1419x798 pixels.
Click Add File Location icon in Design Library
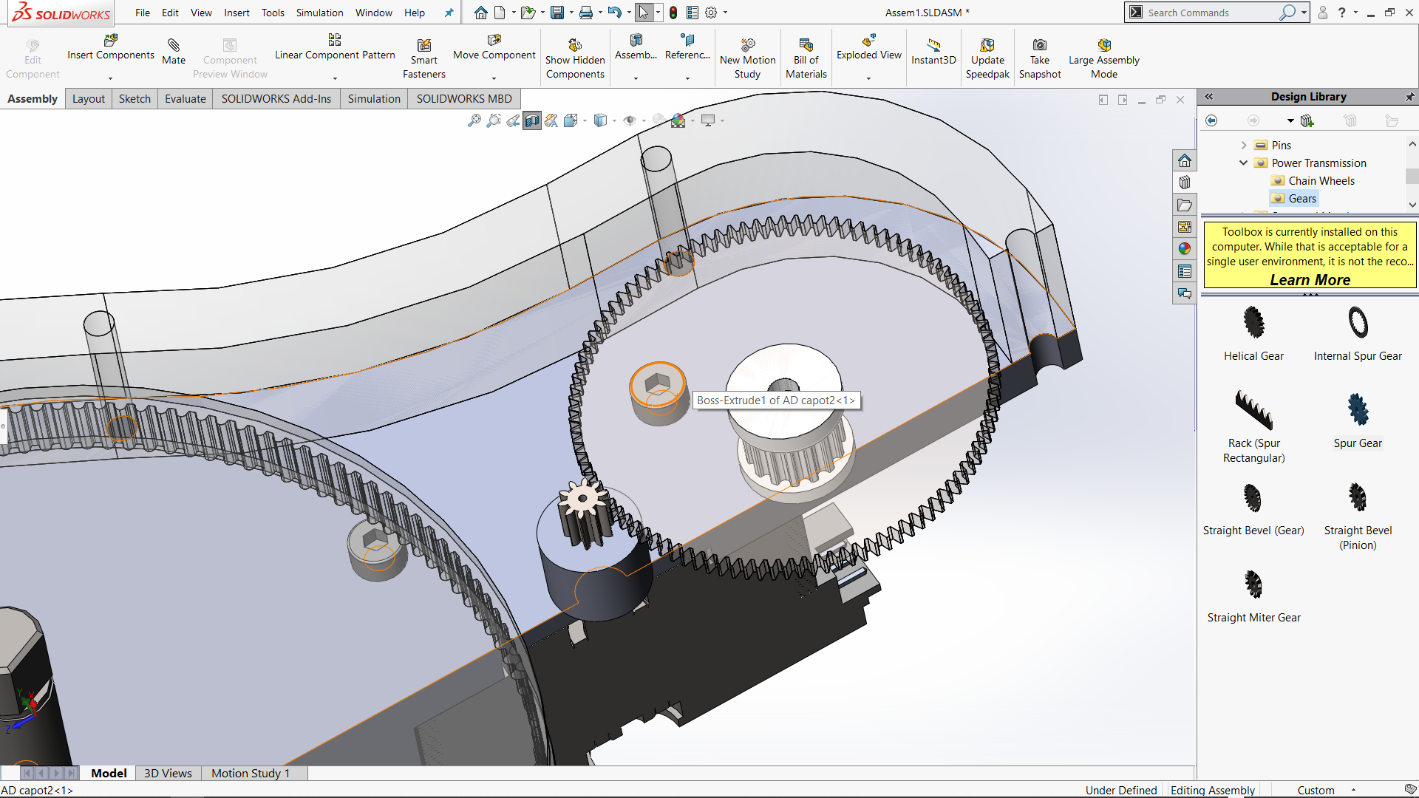[x=1307, y=120]
